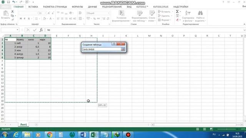Click the range input field showing $A$1:$H$18
The image size is (246, 138).
pos(102,49)
